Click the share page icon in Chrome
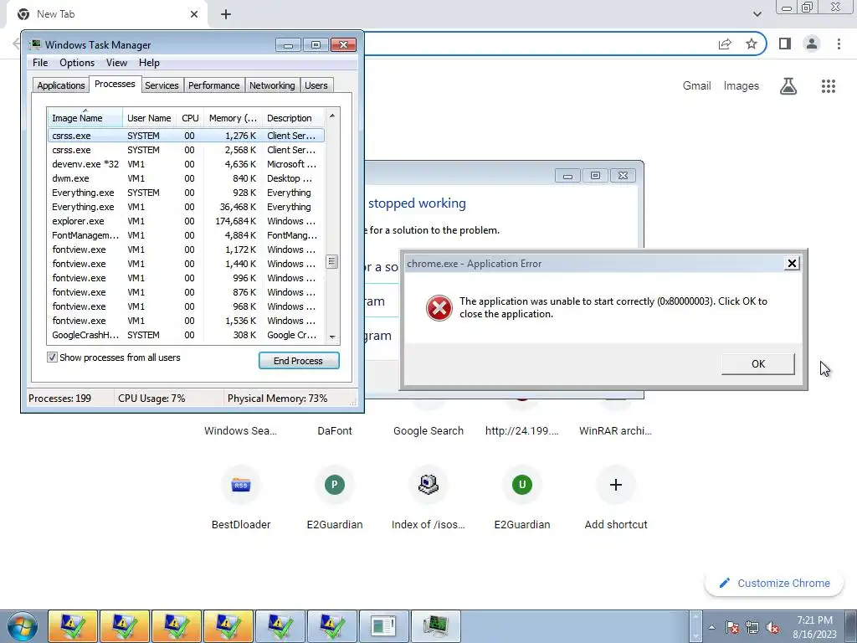Screen dimensions: 857x643 (x=725, y=44)
